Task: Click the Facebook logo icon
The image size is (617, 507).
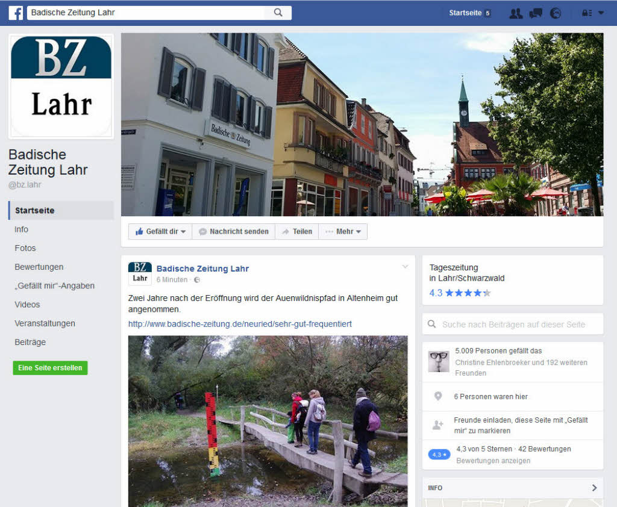Action: 16,13
